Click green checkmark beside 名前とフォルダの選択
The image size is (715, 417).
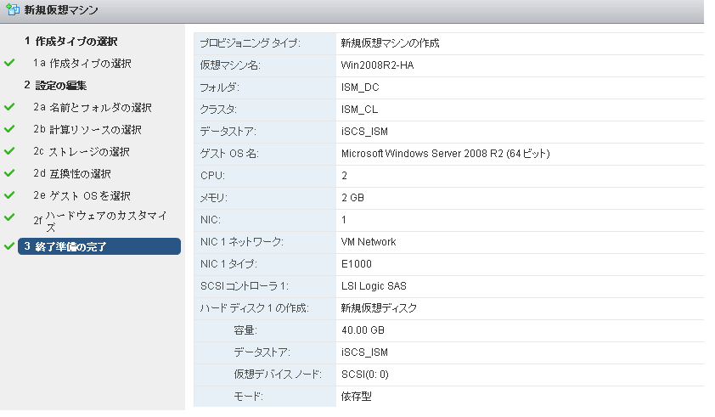pos(9,107)
